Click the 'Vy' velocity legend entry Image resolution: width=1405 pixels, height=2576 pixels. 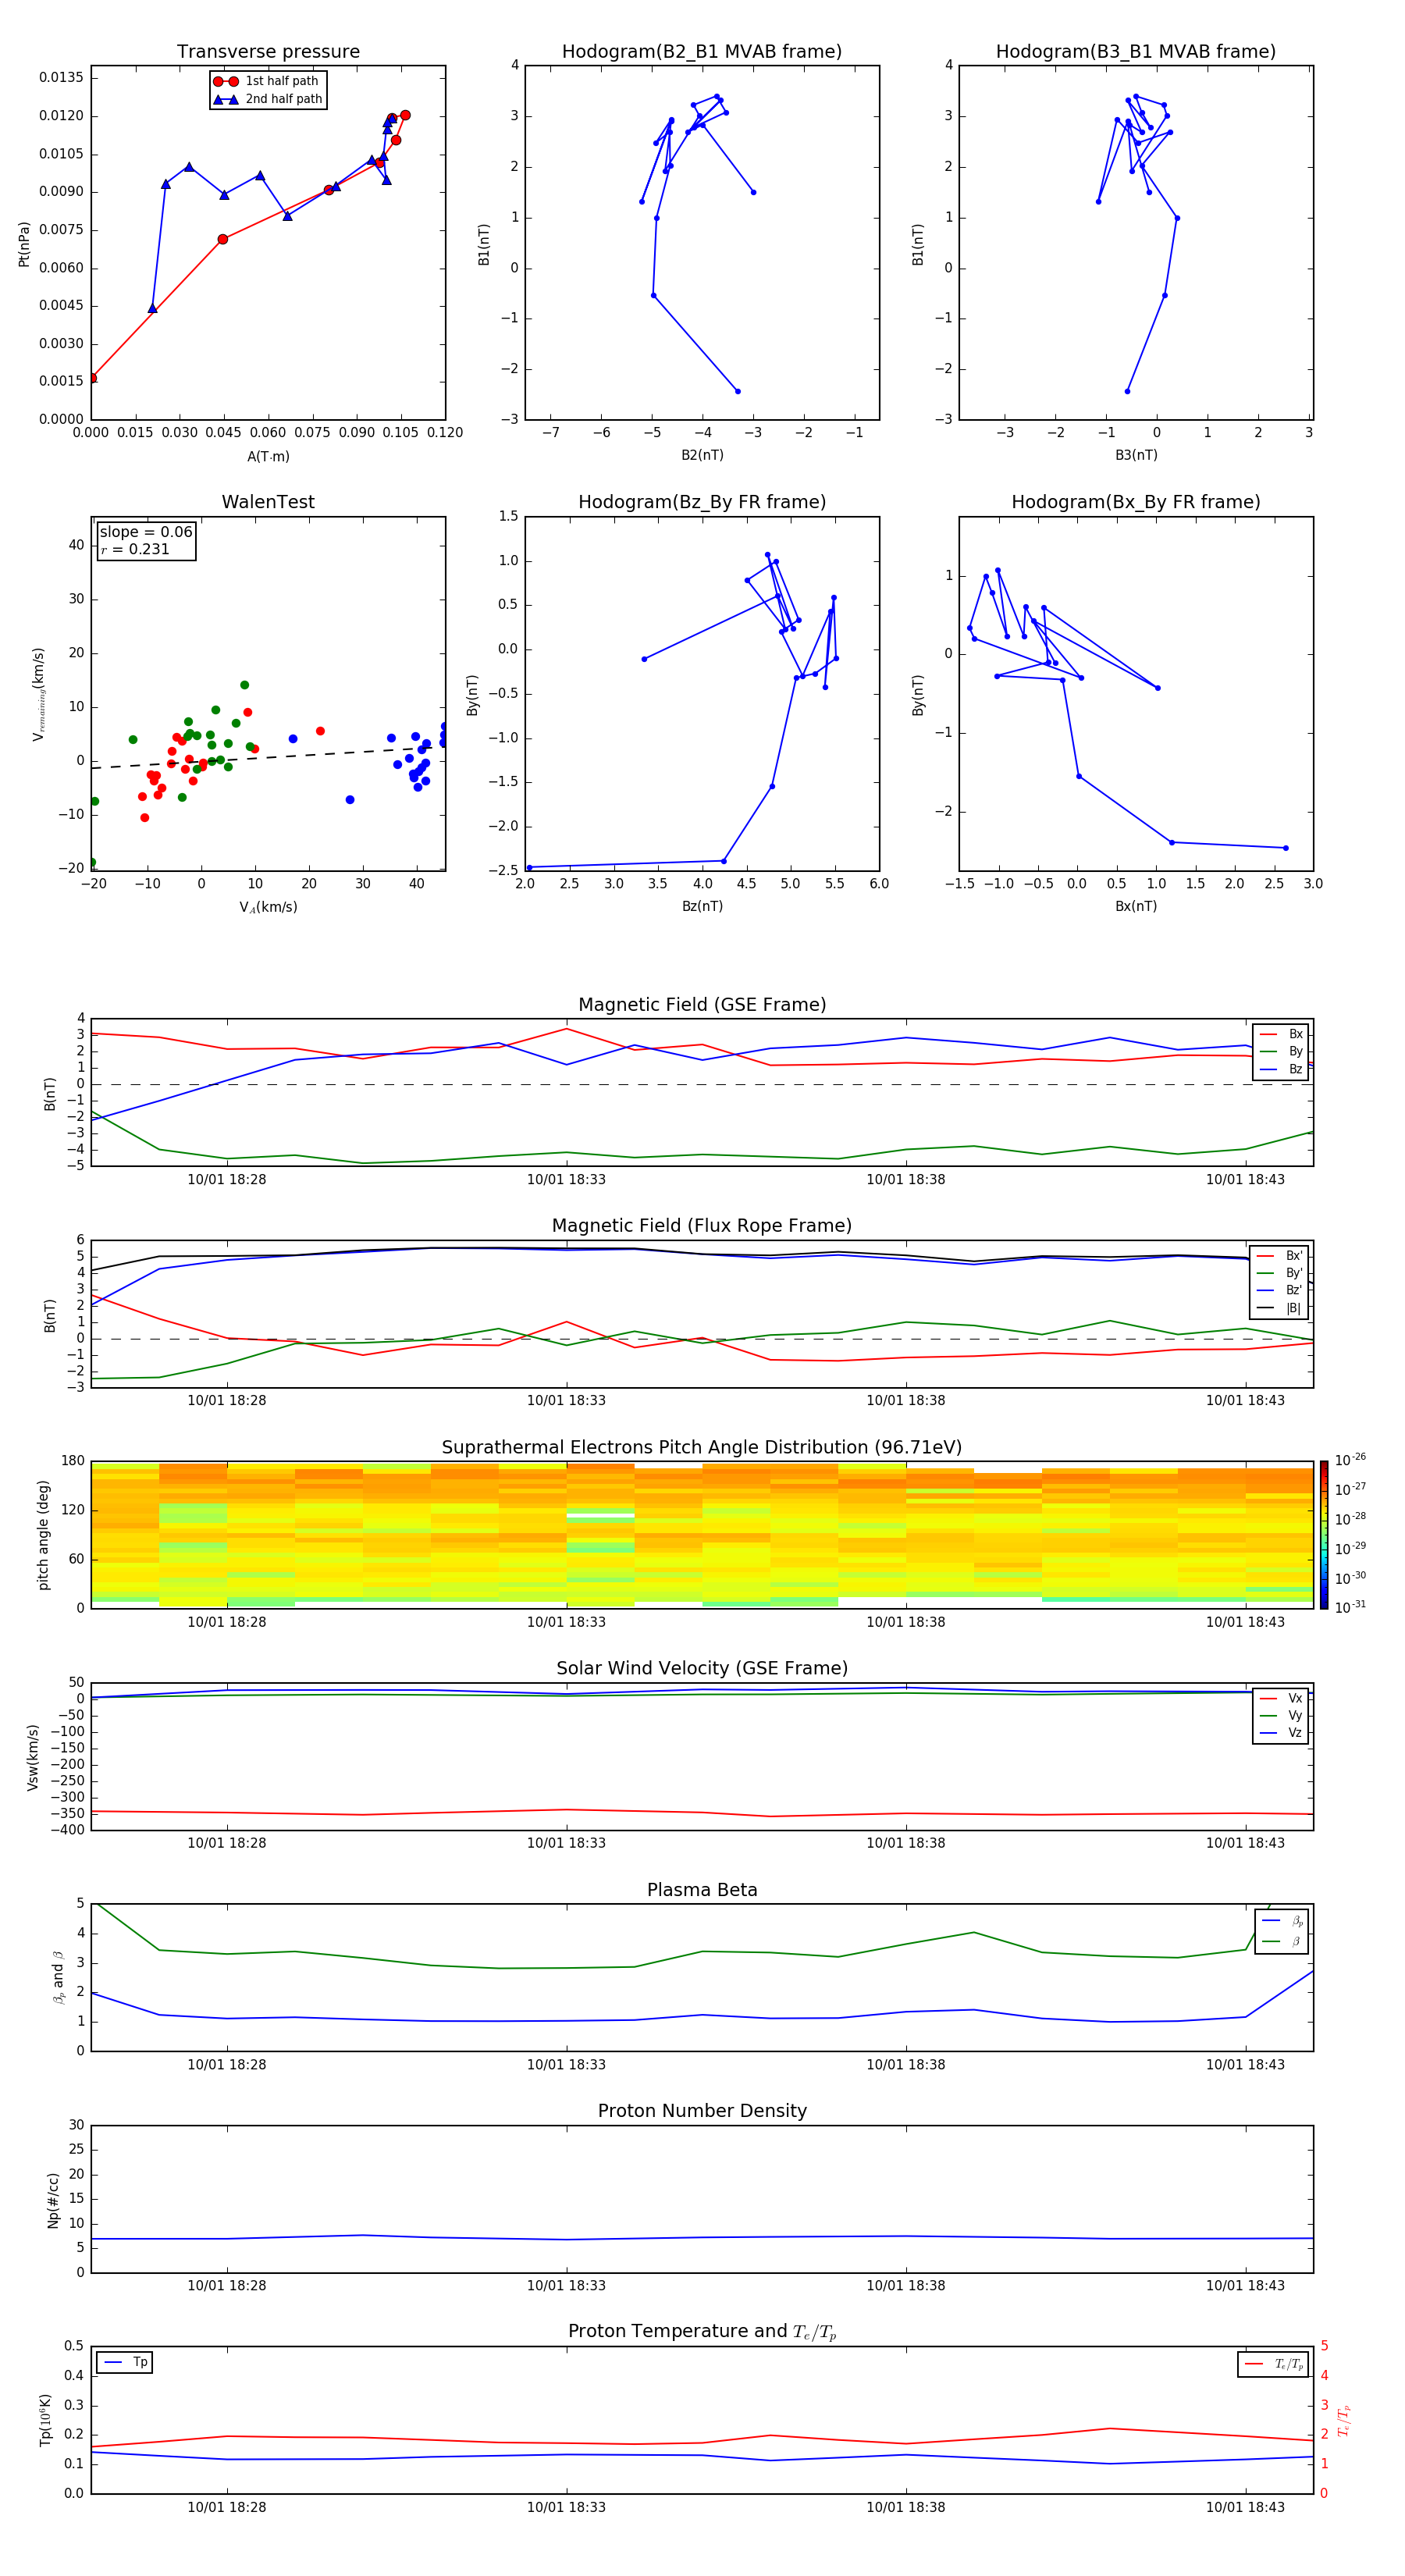(1282, 1715)
